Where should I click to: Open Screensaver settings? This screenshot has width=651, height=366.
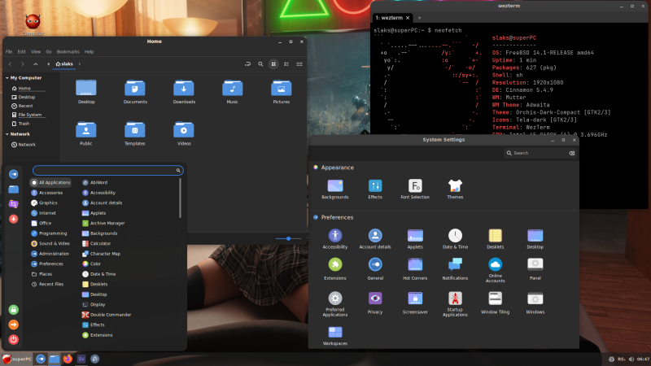(x=415, y=303)
